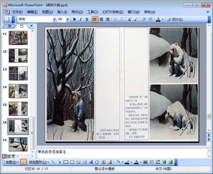Switch to Normal view
The image size is (213, 174).
(4, 156)
